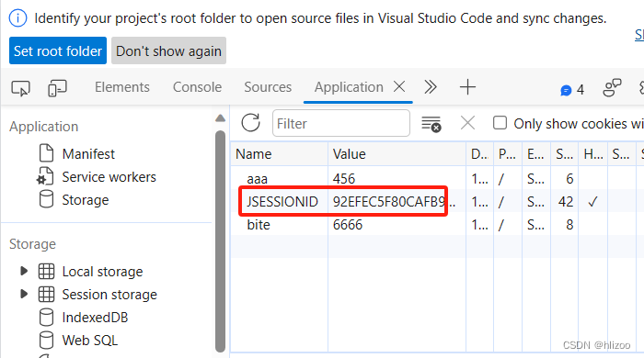Click size value 6 in aaa row
The image size is (644, 358).
tap(569, 179)
